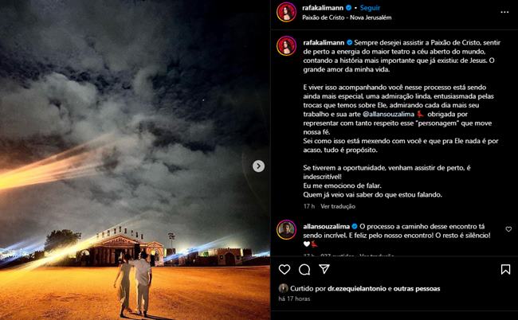518x320 pixels.
Task: Open comments with the speech bubble icon
Action: tap(304, 270)
